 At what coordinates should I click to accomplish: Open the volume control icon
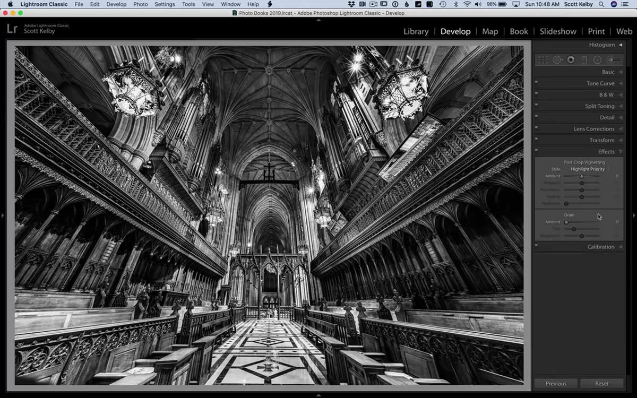point(479,4)
